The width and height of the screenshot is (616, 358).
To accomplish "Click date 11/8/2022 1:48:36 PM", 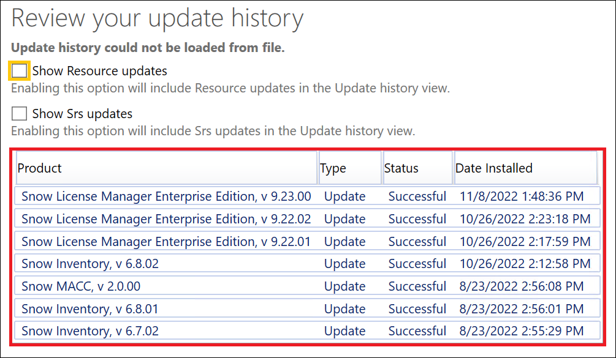I will 522,196.
